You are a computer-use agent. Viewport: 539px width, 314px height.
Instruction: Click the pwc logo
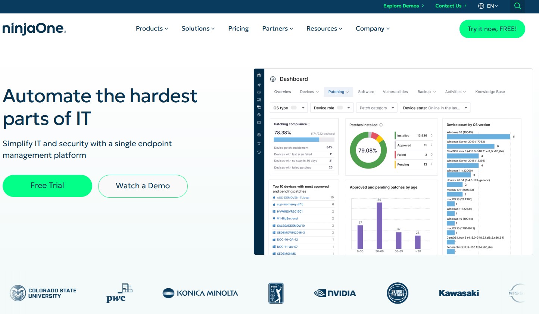119,293
